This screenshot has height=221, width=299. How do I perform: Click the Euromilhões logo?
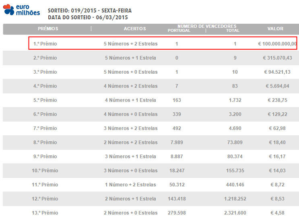point(22,10)
